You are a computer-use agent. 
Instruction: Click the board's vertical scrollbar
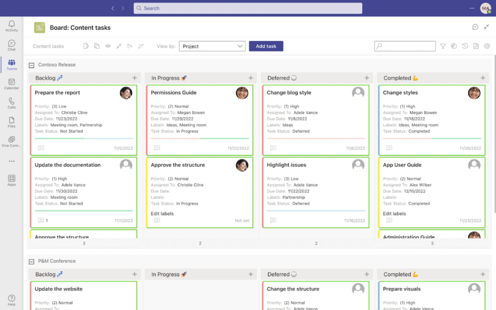(x=495, y=135)
